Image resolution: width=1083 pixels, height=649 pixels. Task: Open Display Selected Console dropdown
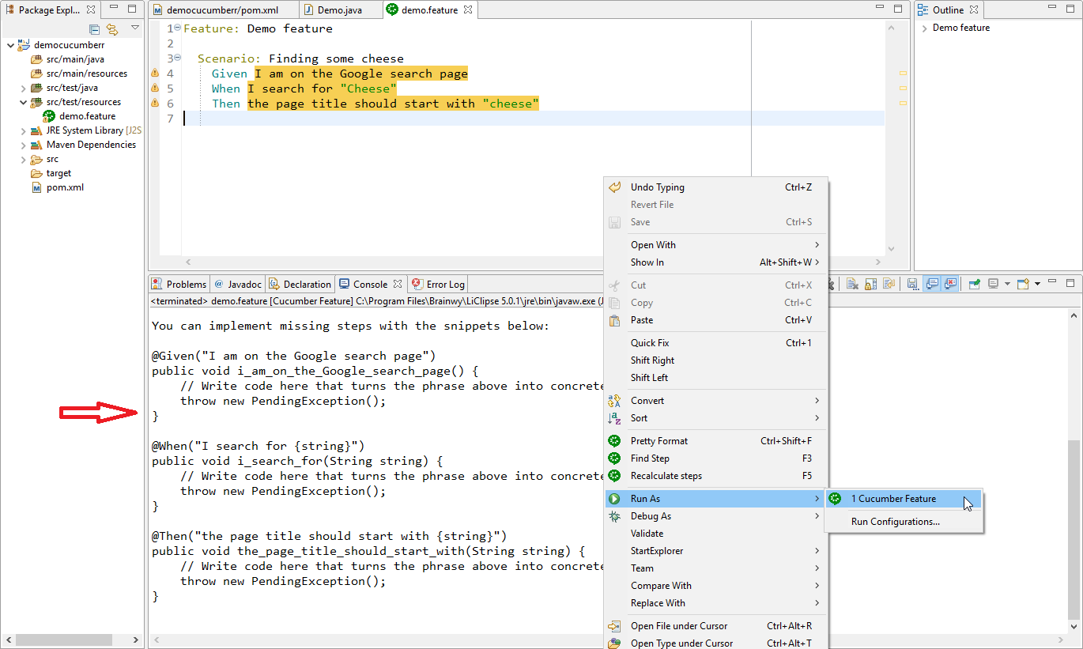[1007, 284]
